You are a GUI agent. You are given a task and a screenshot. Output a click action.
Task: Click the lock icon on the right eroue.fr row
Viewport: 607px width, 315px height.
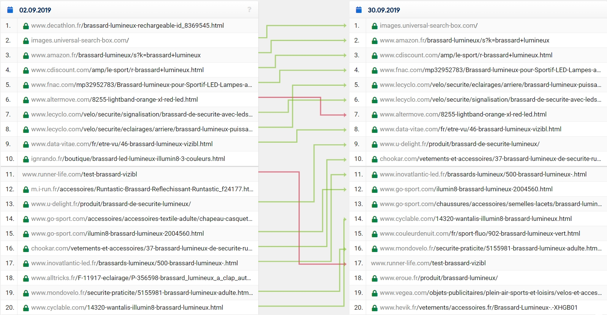tap(375, 278)
